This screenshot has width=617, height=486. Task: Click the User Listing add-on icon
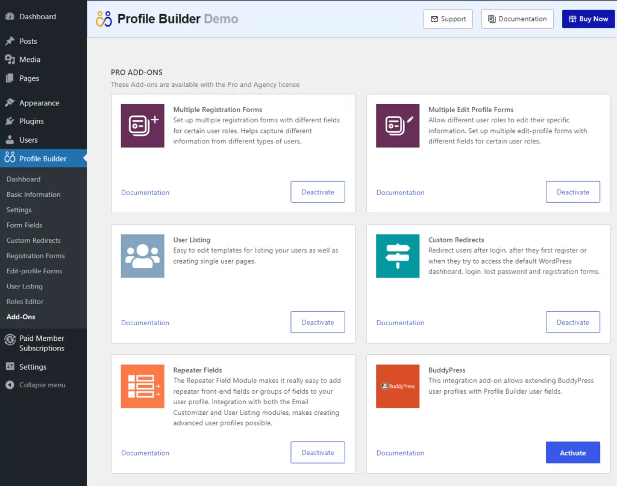tap(142, 256)
